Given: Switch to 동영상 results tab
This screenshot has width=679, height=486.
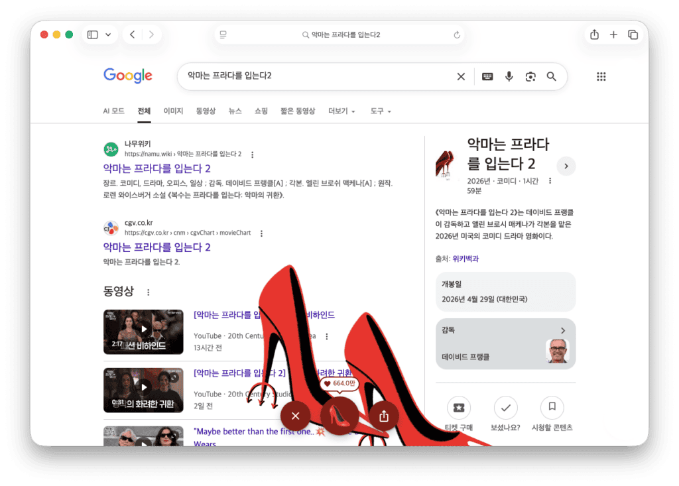Looking at the screenshot, I should coord(206,111).
